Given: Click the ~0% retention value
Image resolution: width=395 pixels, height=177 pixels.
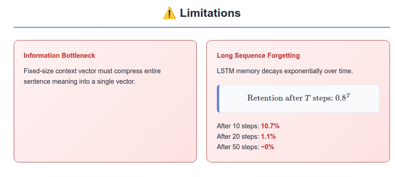Looking at the screenshot, I should (267, 147).
